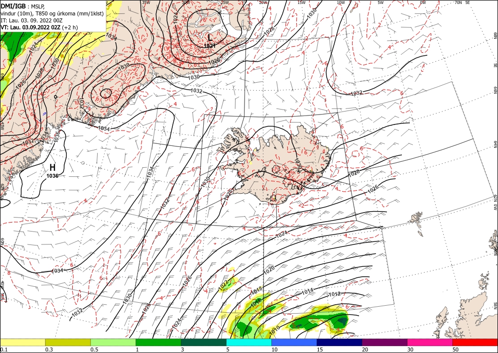Viewport: 498px width, 353px height.
Task: Click the 20W longitude label
Action: click(263, 2)
